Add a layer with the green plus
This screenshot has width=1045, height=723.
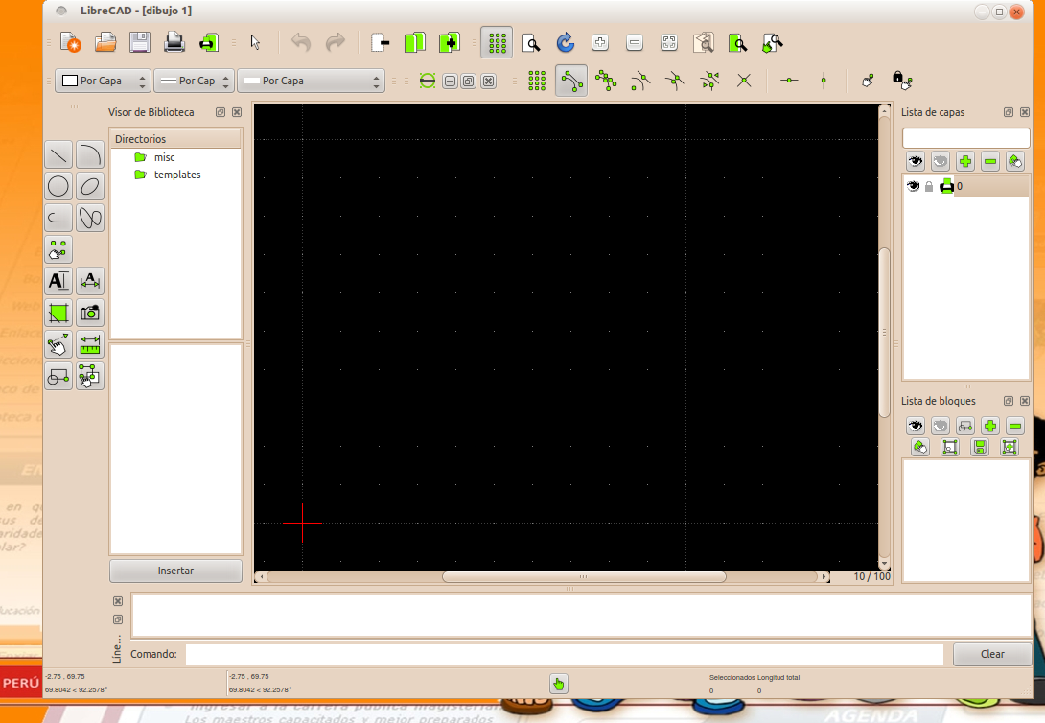(x=965, y=161)
